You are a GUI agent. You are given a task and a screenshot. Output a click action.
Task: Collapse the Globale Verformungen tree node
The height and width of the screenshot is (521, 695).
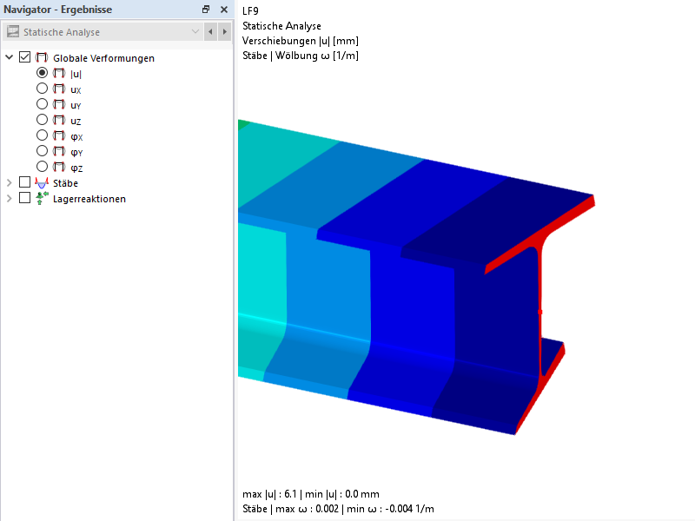pos(9,57)
